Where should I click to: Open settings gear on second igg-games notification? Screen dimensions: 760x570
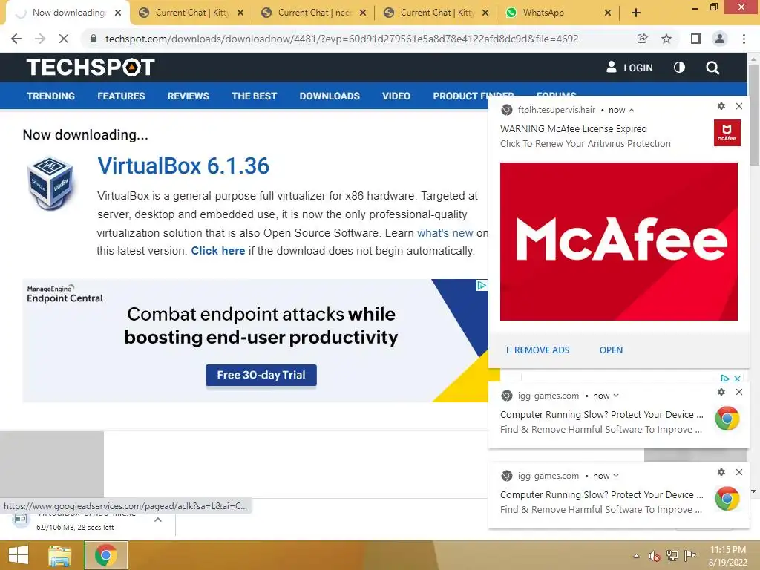(x=721, y=472)
